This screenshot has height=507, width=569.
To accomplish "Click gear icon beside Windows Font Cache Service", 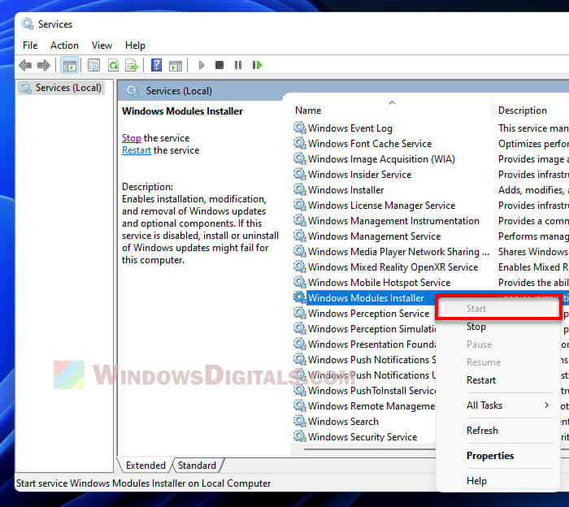I will point(300,143).
